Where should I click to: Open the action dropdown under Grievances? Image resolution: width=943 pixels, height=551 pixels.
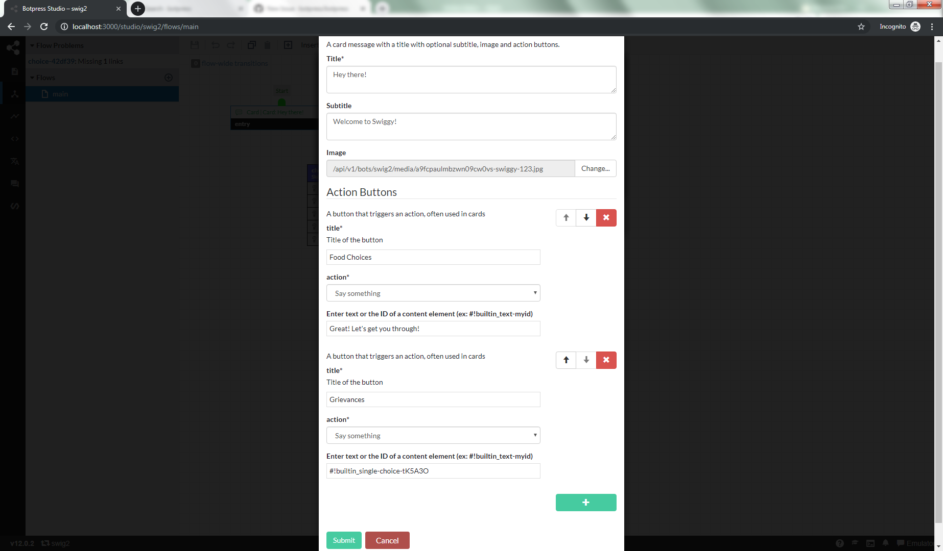coord(433,435)
